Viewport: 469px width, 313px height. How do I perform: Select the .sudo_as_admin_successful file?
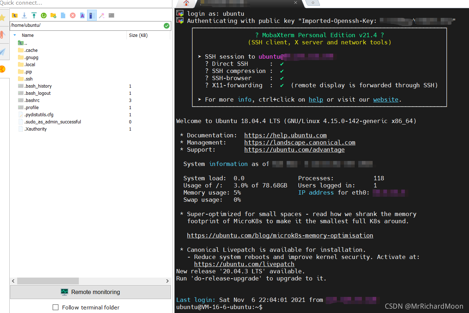pos(50,122)
